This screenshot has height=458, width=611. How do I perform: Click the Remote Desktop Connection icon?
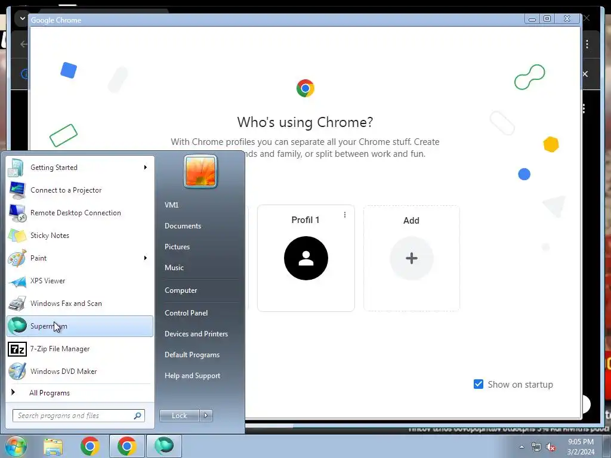coord(17,213)
